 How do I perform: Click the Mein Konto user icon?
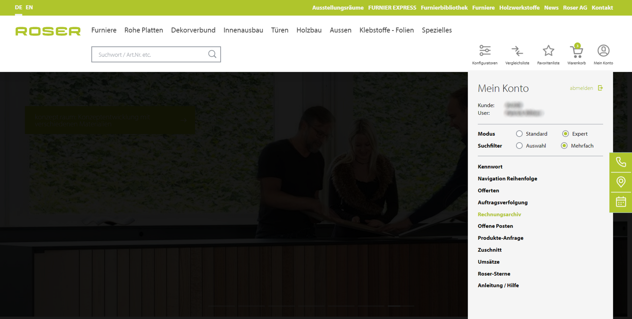(603, 51)
